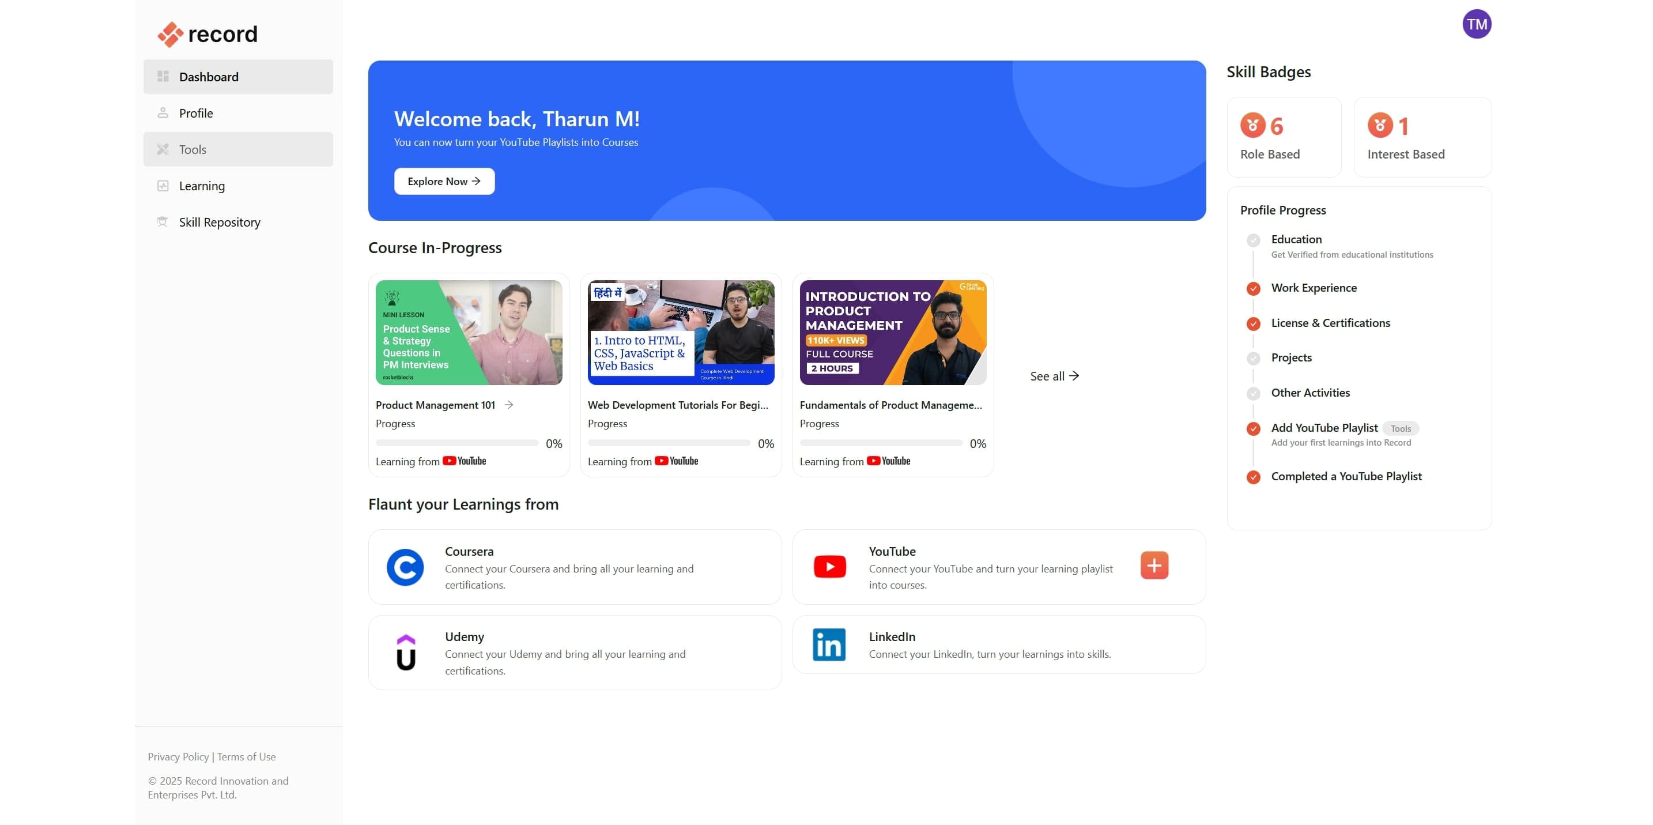Image resolution: width=1653 pixels, height=825 pixels.
Task: Open Other Activities in Profile Progress
Action: coord(1310,393)
